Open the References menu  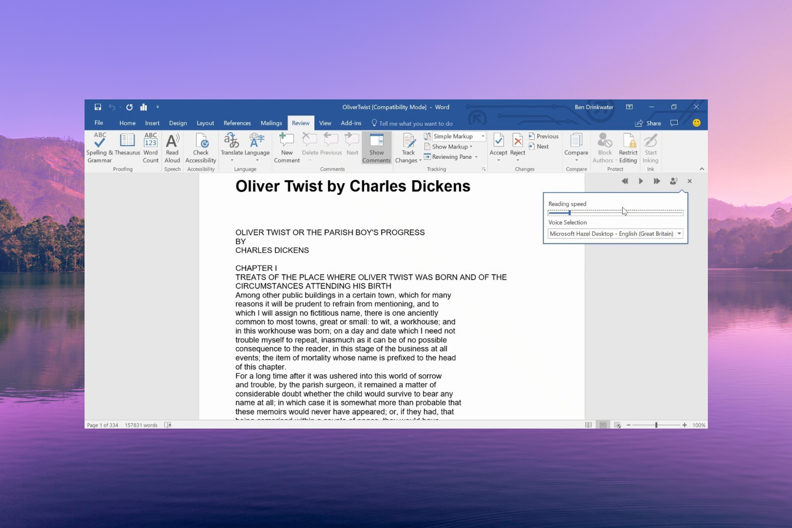(x=237, y=123)
